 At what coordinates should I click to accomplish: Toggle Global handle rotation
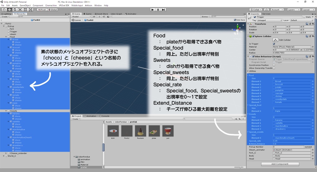tap(53, 10)
